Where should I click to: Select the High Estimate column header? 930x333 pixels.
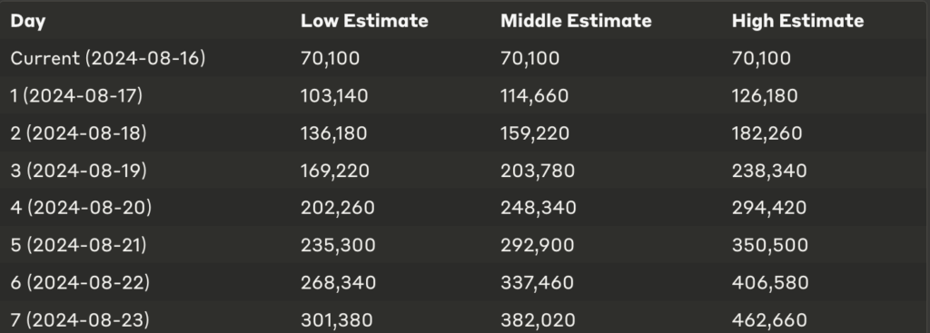[x=797, y=21]
